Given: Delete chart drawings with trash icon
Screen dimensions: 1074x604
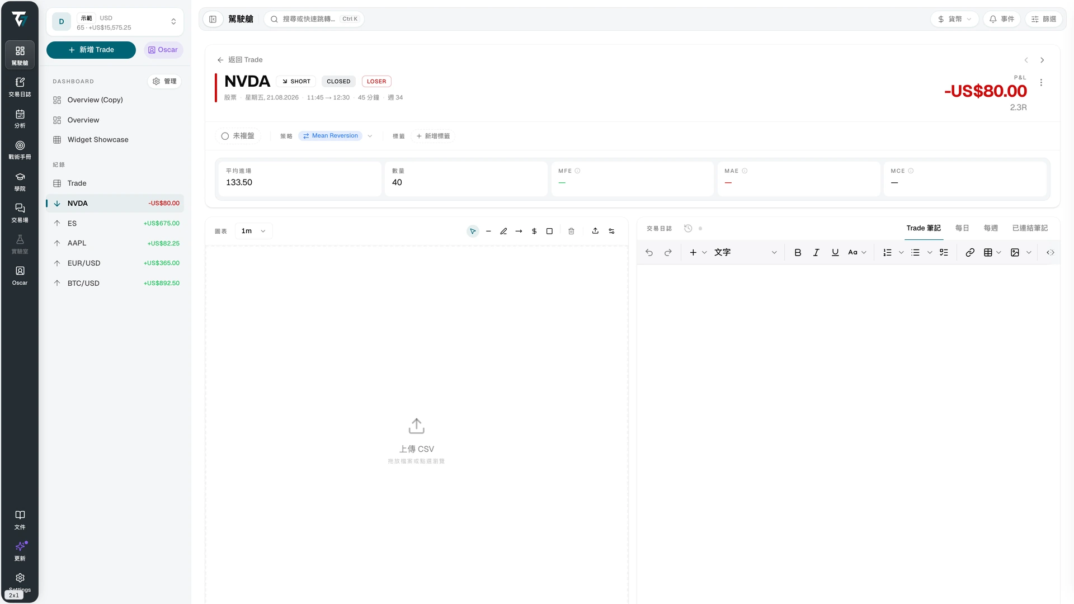Looking at the screenshot, I should [x=571, y=231].
